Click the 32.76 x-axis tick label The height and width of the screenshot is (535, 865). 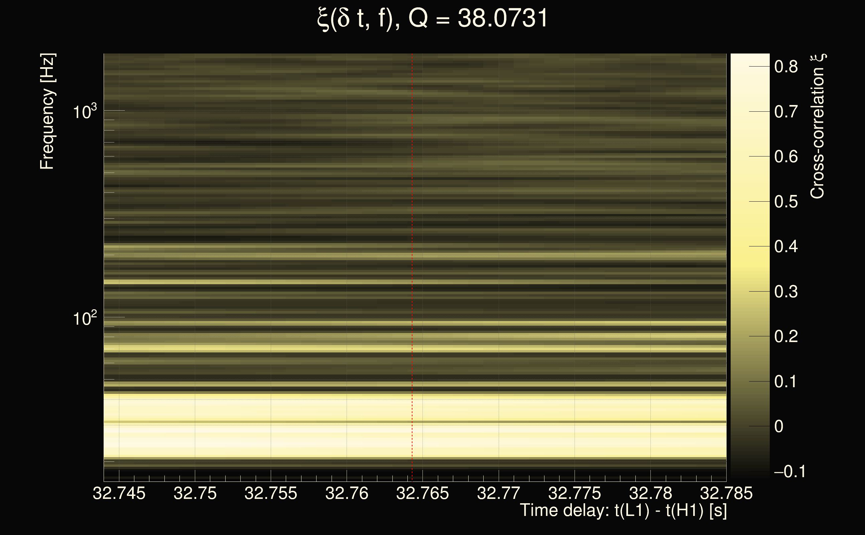tap(347, 493)
